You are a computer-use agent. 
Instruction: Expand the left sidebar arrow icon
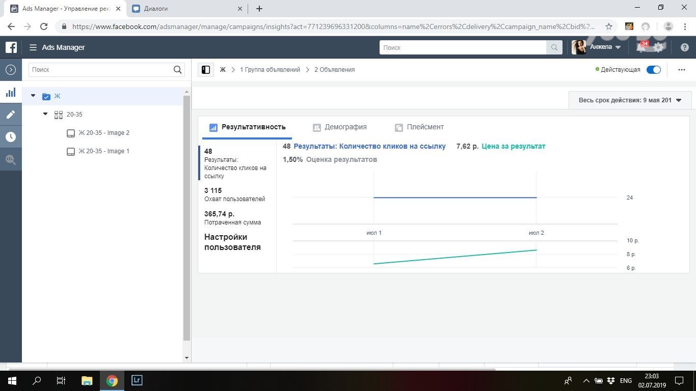click(x=11, y=70)
